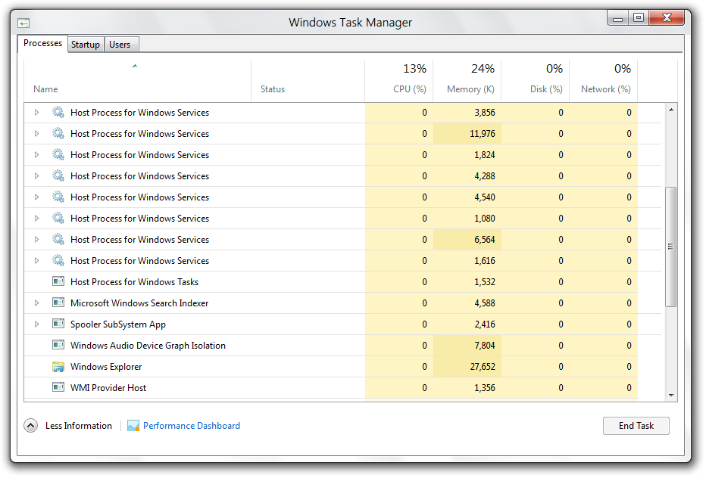Select the Windows Audio Device Graph Isolation icon
Screen dimensions: 706x478
click(58, 346)
